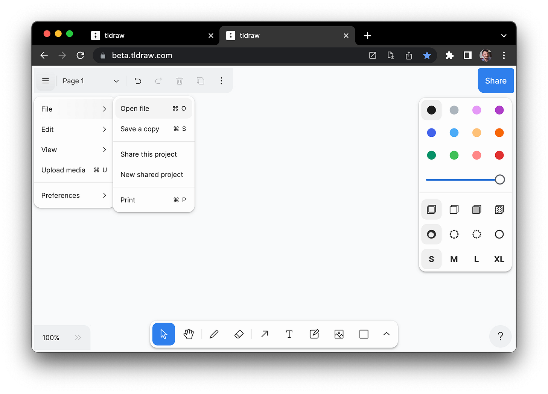Expand the File submenu

74,109
